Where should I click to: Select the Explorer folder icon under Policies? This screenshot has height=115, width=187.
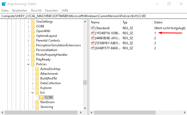click(x=37, y=88)
